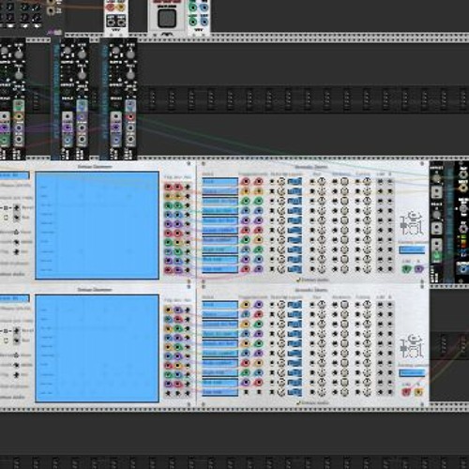Click fifth-row purple trigger jack in upper drum module

[x=246, y=220]
